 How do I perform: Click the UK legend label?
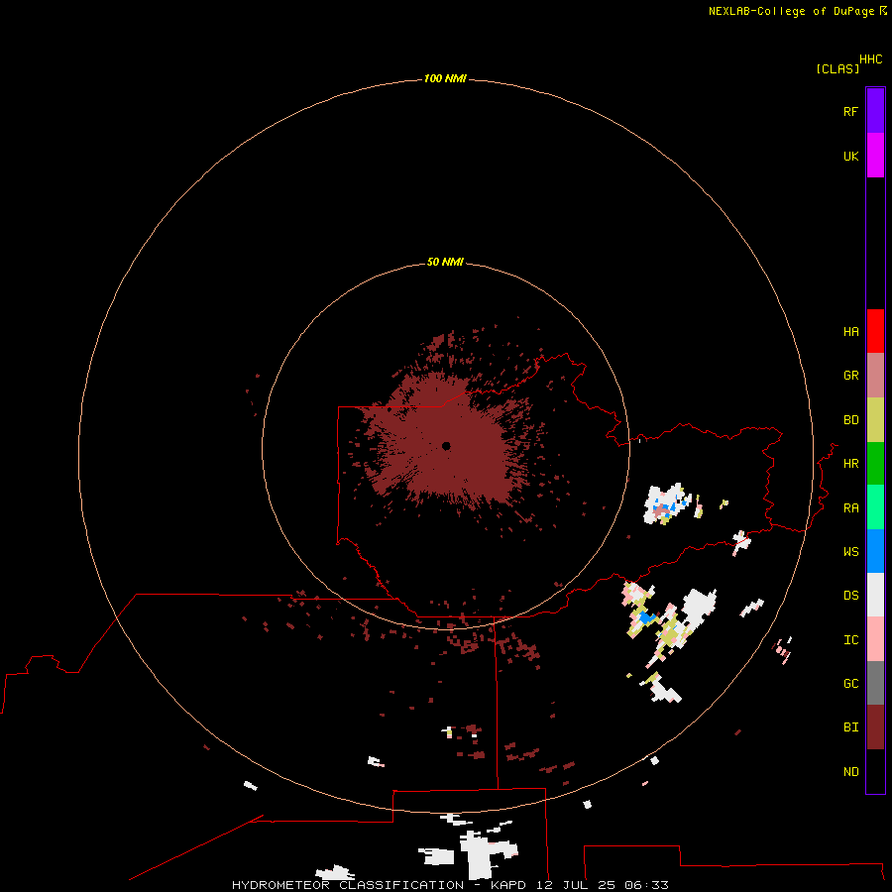(x=850, y=156)
